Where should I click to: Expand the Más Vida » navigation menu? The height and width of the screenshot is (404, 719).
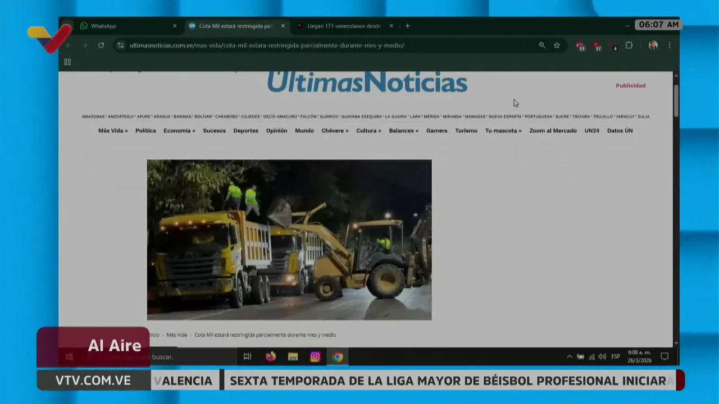[113, 131]
